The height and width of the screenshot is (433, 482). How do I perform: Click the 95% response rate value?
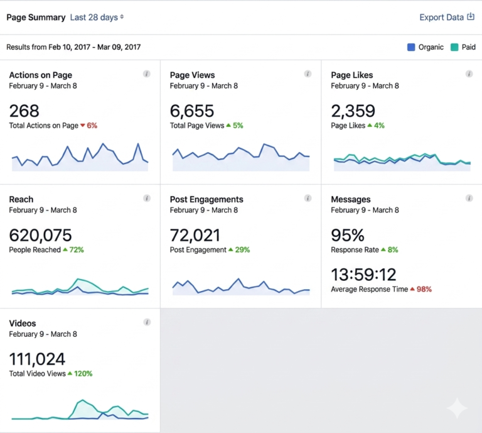point(348,236)
